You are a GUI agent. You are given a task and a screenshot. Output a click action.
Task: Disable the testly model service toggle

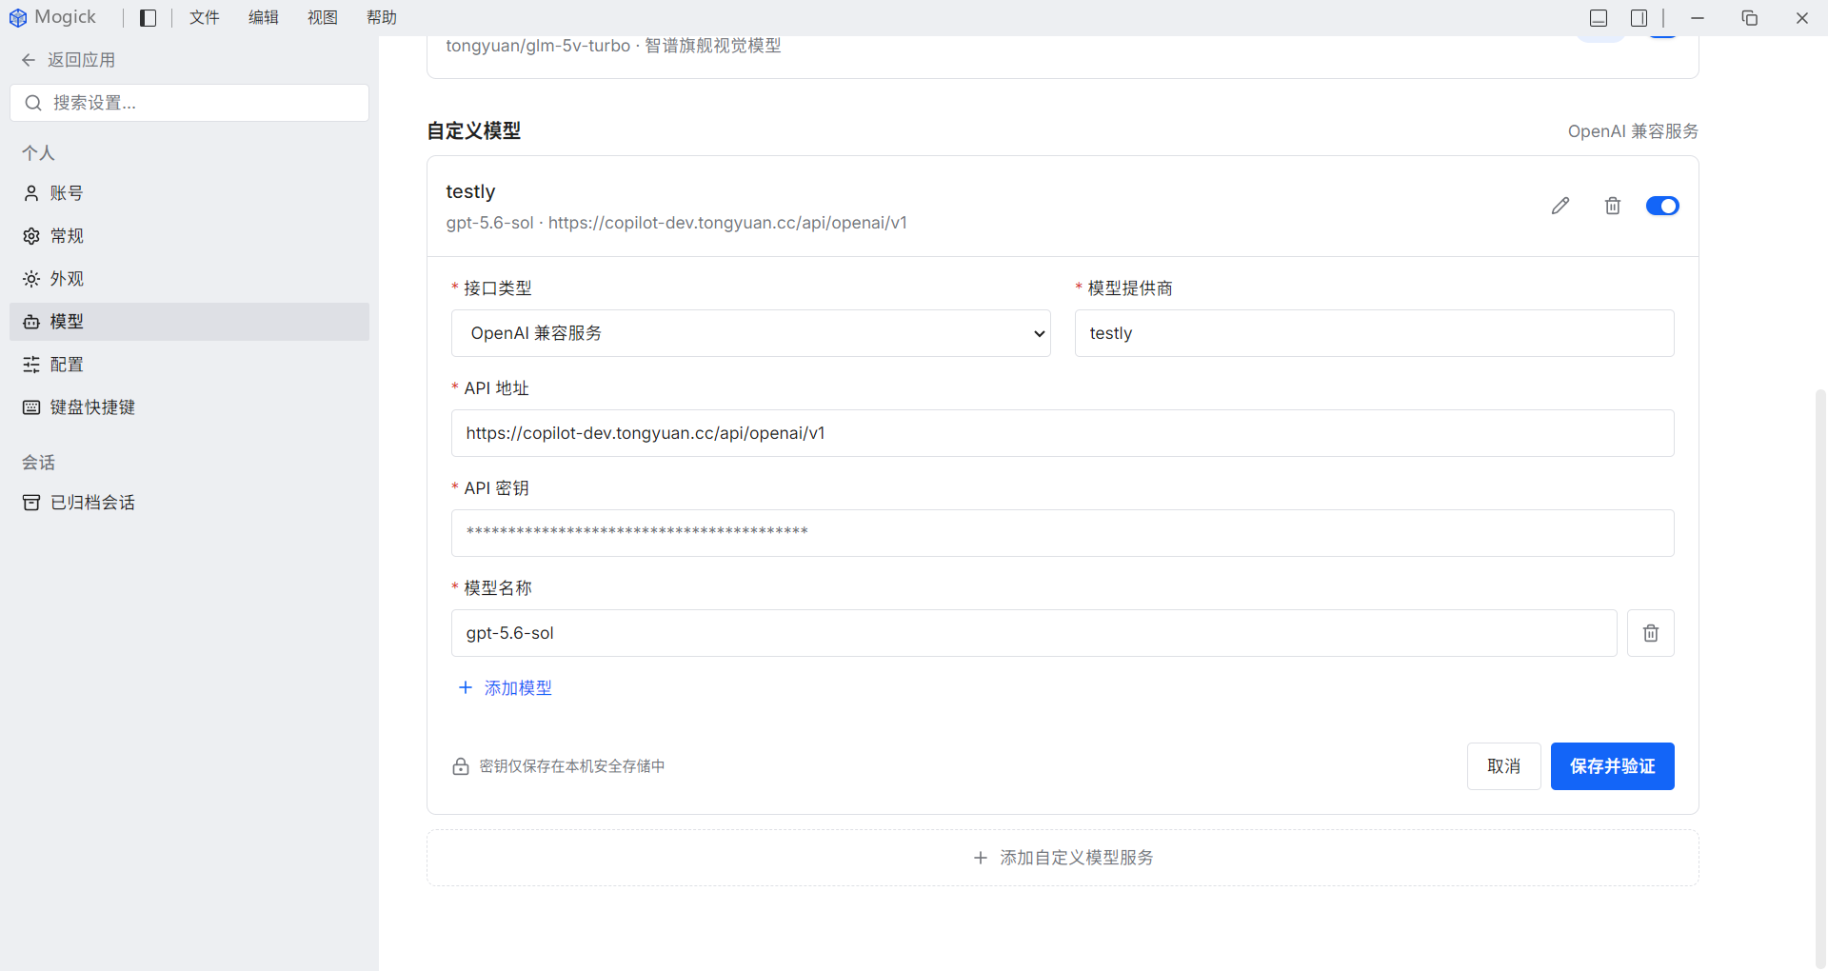[1662, 206]
